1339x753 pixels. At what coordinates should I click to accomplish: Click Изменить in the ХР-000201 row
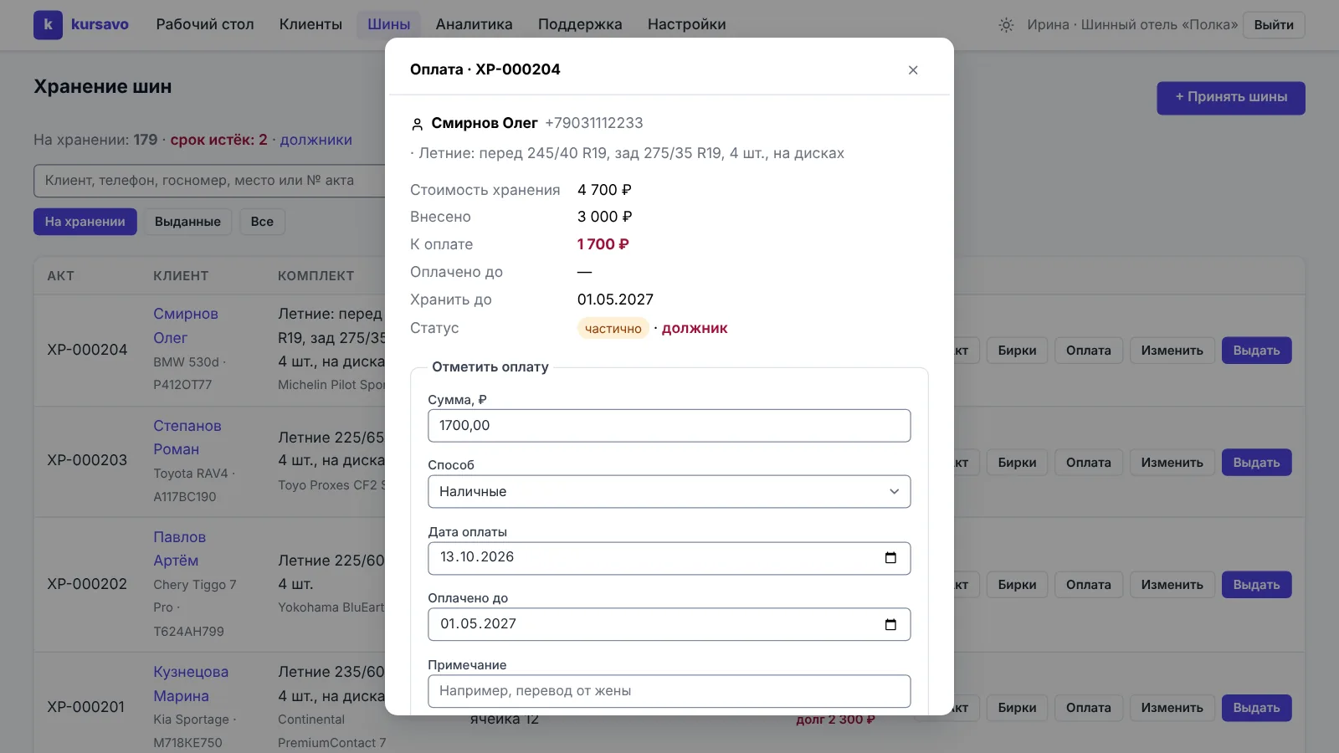click(1172, 708)
